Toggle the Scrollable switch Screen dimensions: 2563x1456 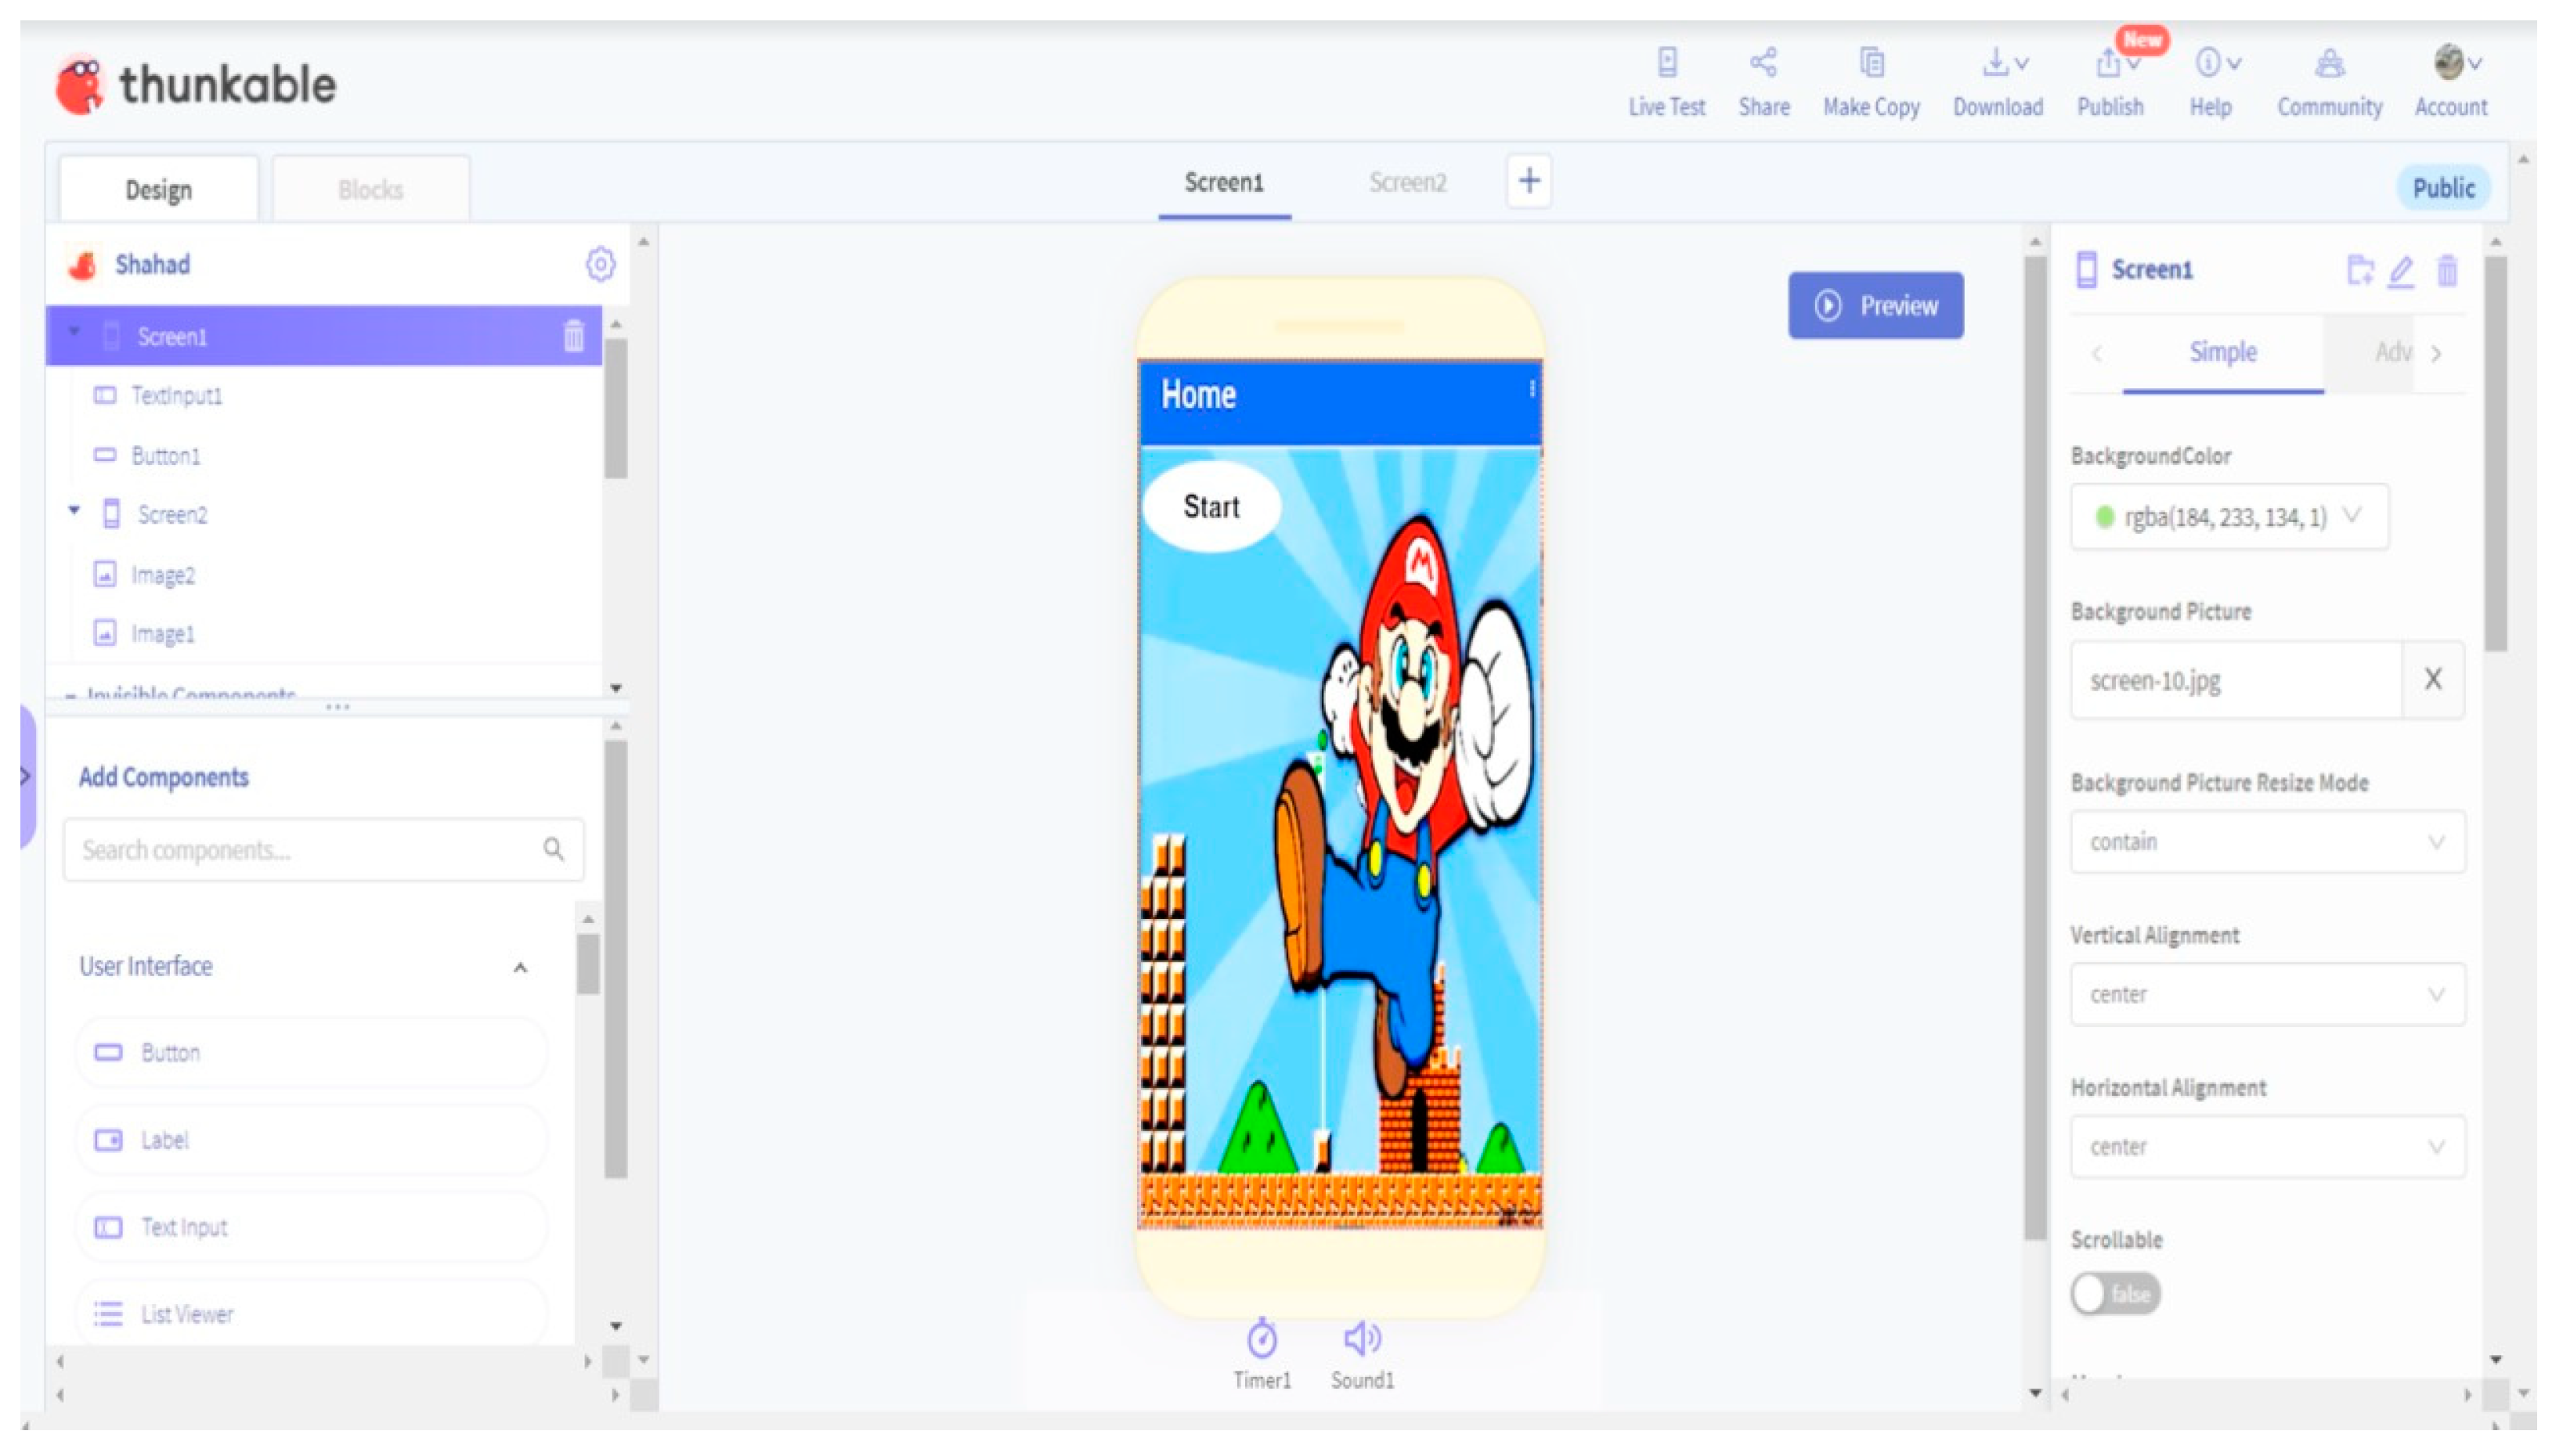click(2115, 1293)
